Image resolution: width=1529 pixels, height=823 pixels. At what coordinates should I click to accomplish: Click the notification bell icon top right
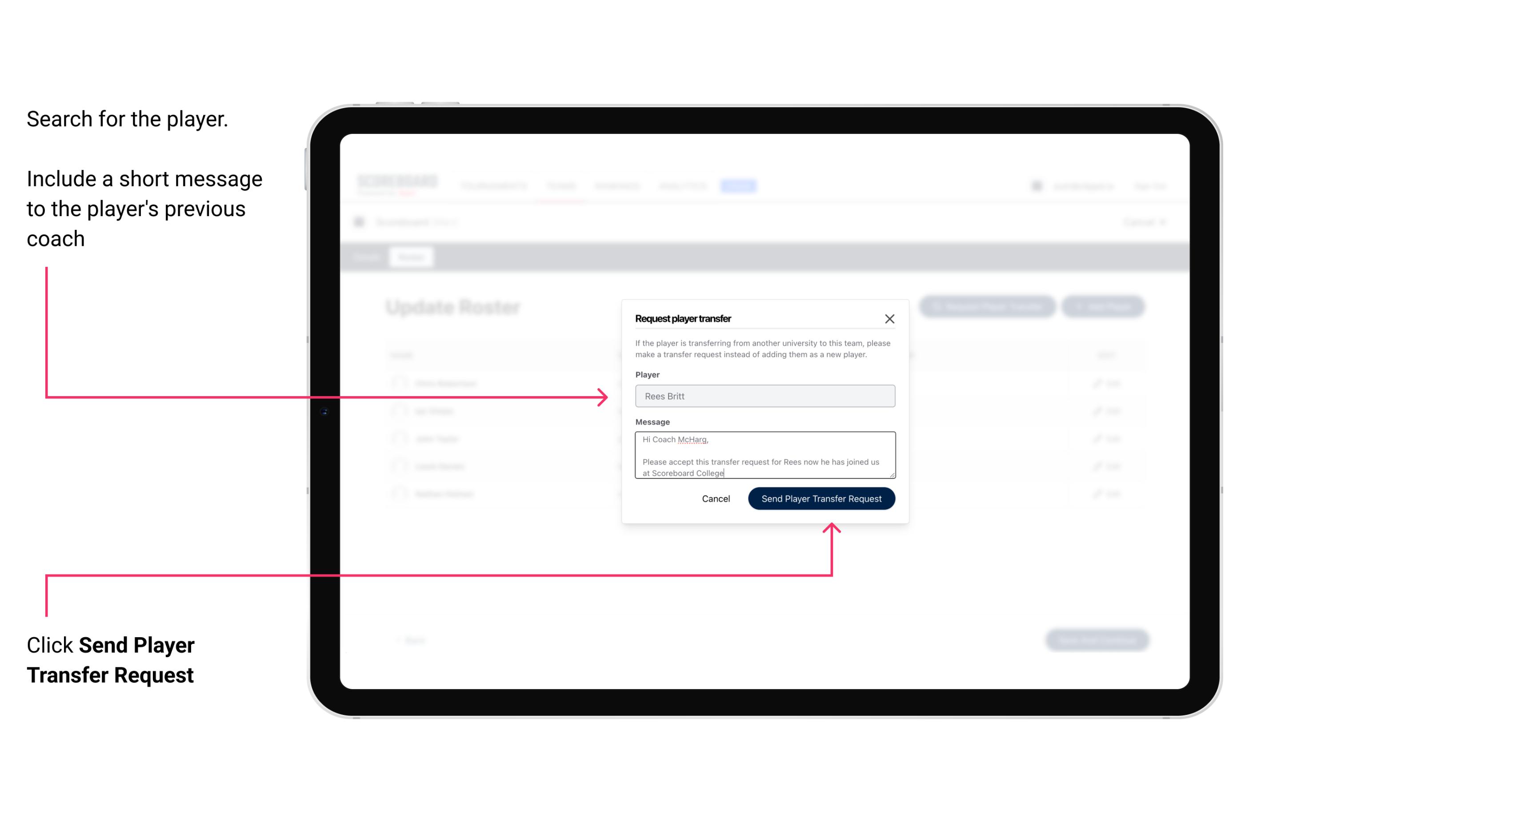coord(1035,185)
